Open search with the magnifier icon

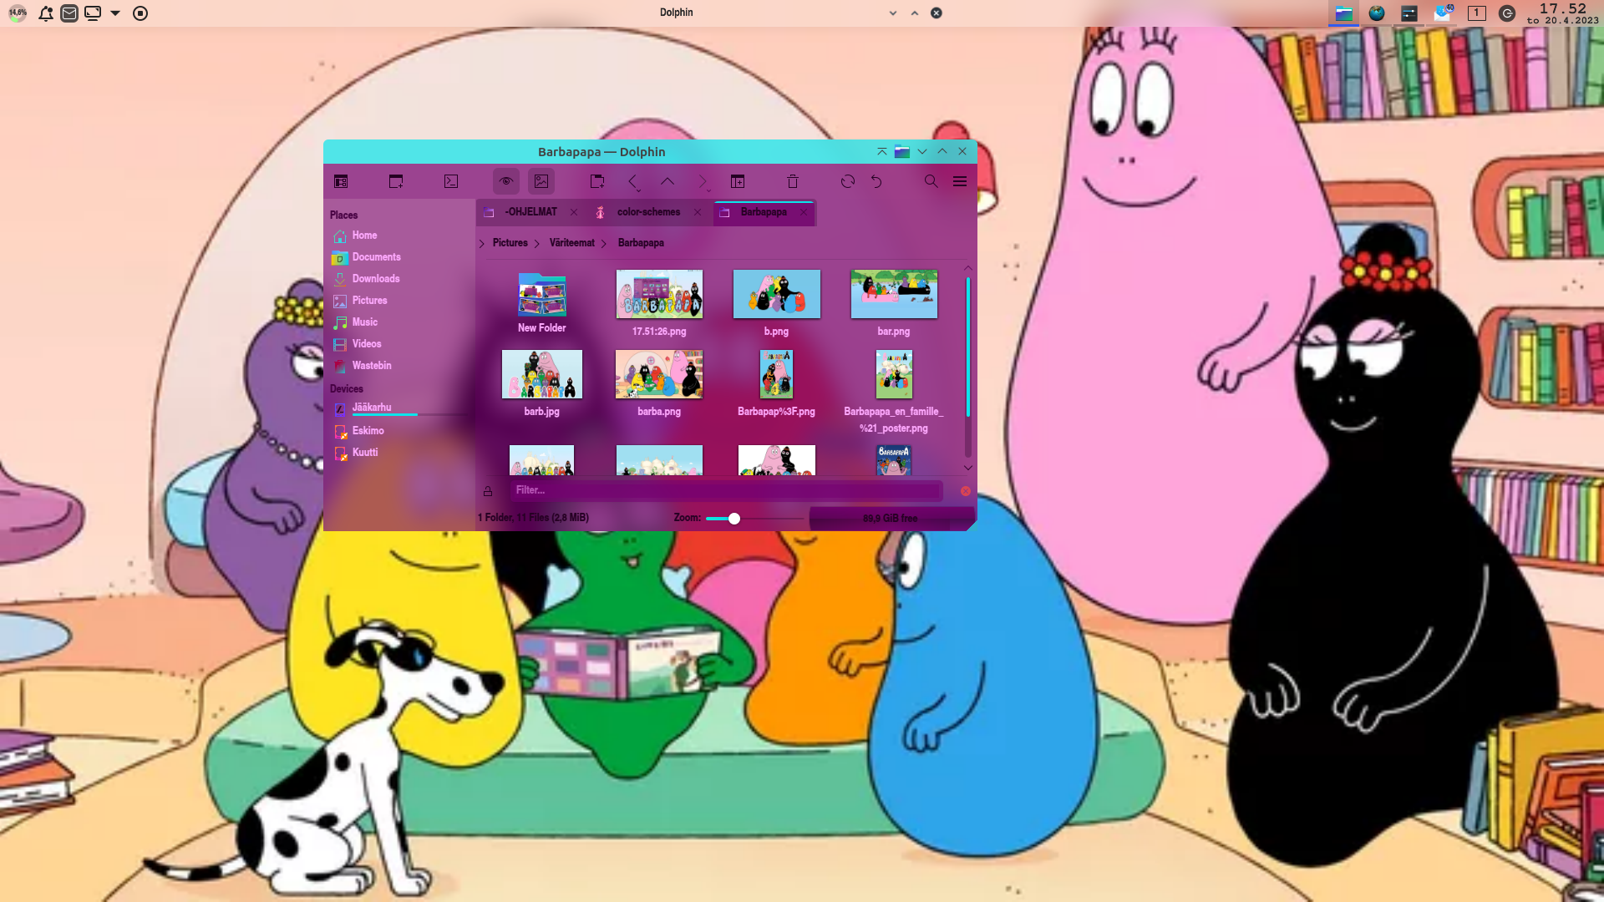coord(931,181)
